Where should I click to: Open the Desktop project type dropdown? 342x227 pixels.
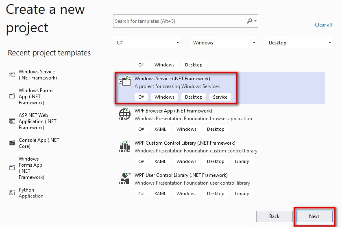click(x=299, y=43)
